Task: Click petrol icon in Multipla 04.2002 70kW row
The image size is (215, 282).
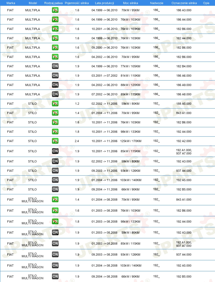Action: (55, 57)
